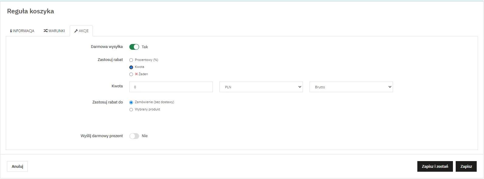Viewport: 484px width, 179px height.
Task: Click the info icon on the Informacja tab
Action: (x=11, y=31)
